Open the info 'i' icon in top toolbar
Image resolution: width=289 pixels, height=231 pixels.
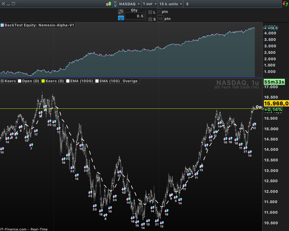click(x=187, y=4)
